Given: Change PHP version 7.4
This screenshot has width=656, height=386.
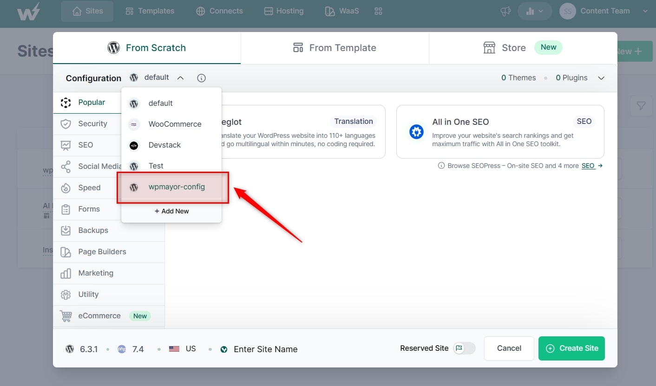Looking at the screenshot, I should pyautogui.click(x=131, y=349).
